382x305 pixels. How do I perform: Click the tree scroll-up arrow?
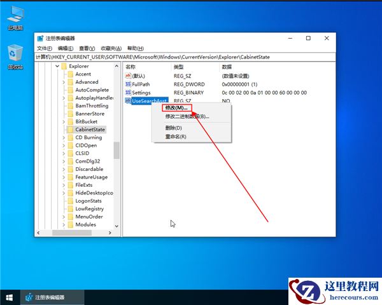pyautogui.click(x=117, y=66)
